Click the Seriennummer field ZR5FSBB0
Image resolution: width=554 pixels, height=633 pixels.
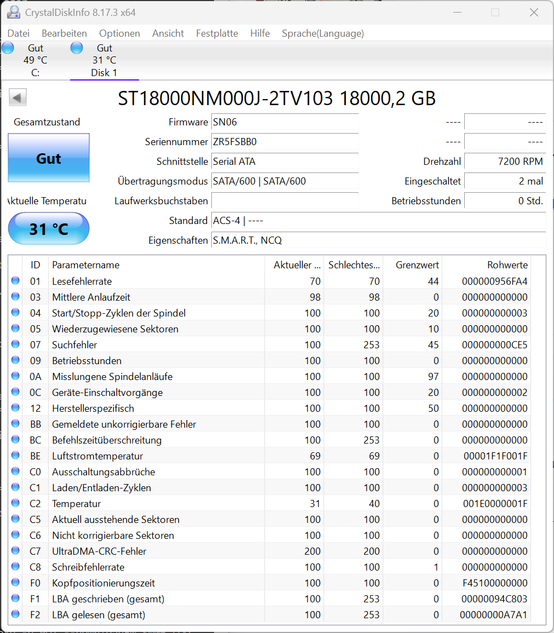click(285, 142)
